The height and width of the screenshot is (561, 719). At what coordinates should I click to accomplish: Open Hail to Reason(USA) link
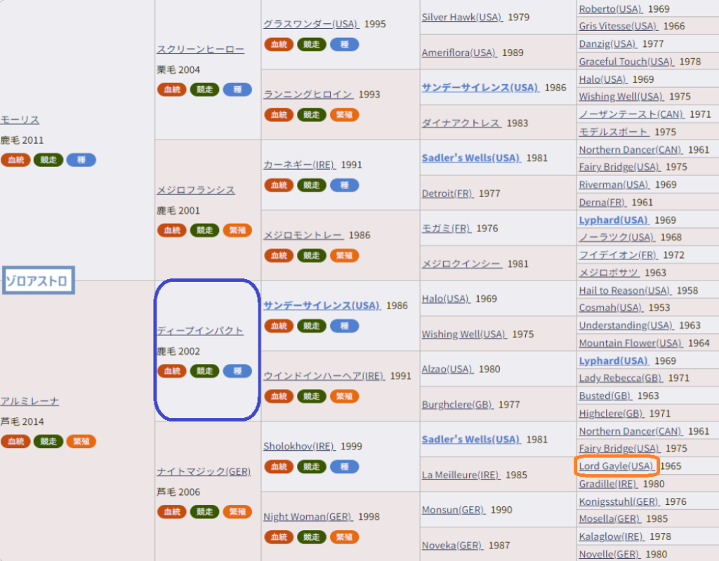(x=625, y=290)
